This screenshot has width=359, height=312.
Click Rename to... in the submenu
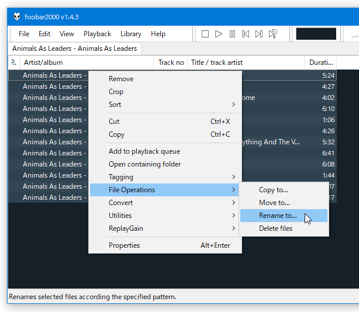[x=284, y=216]
